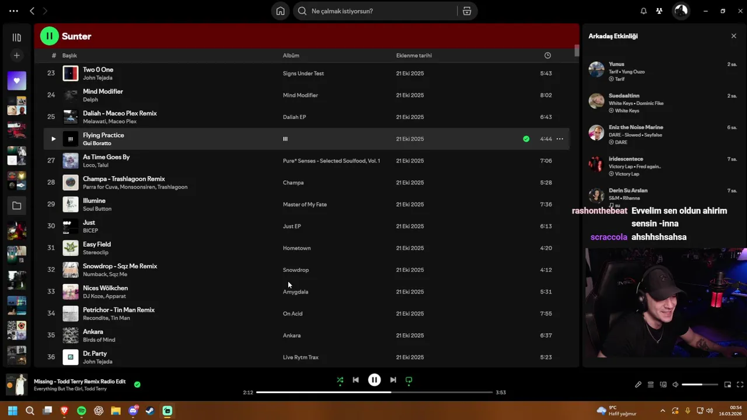
Task: Select the Ankara track title
Action: 93,332
